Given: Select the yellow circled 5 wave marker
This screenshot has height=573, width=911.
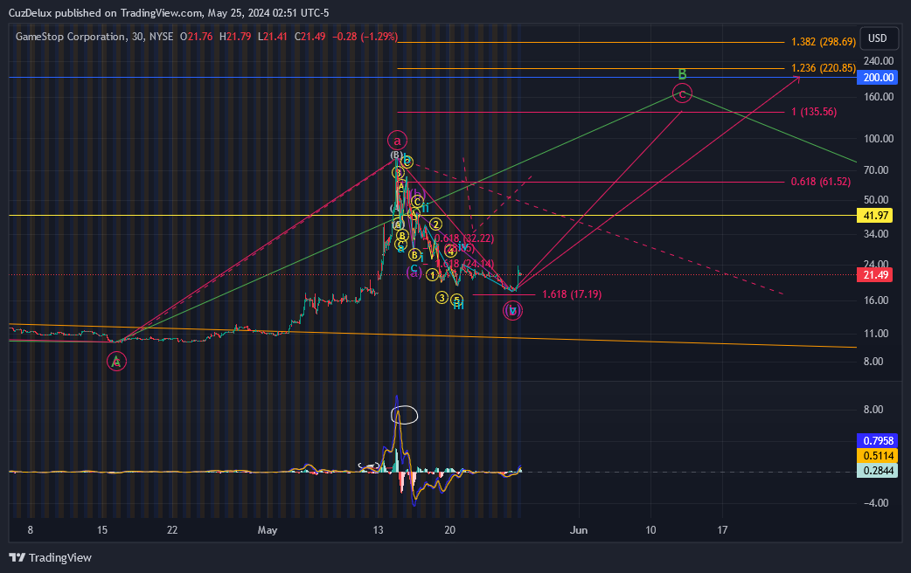Looking at the screenshot, I should pyautogui.click(x=456, y=300).
